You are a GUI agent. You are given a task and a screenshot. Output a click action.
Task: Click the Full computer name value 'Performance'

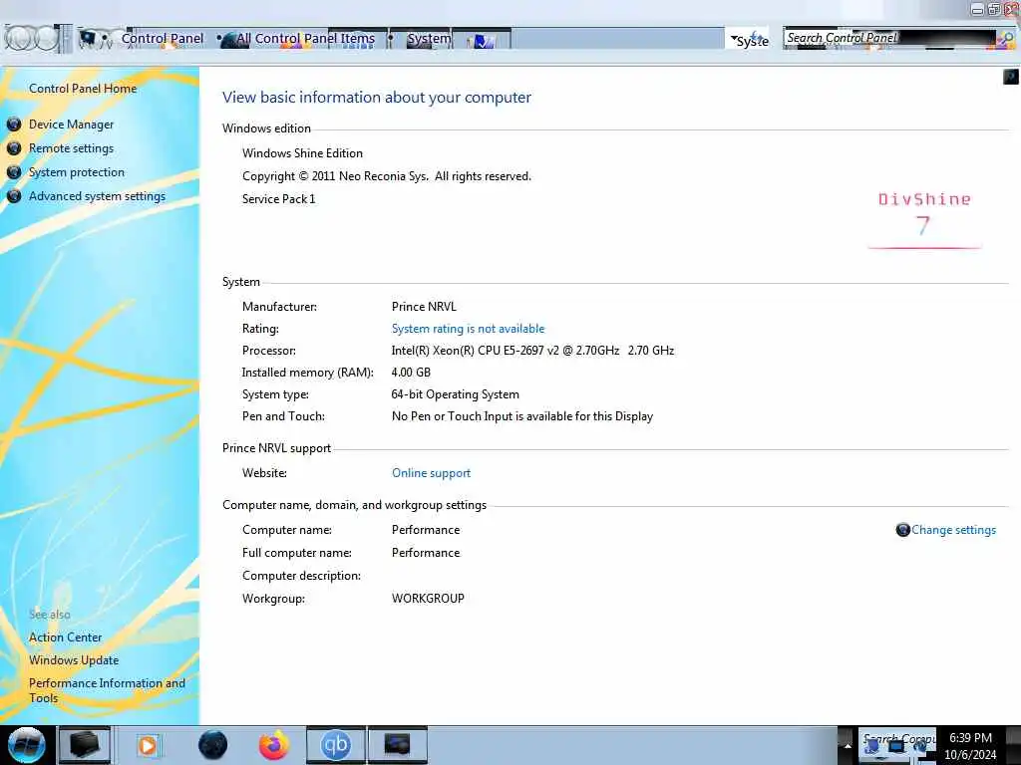pos(426,553)
